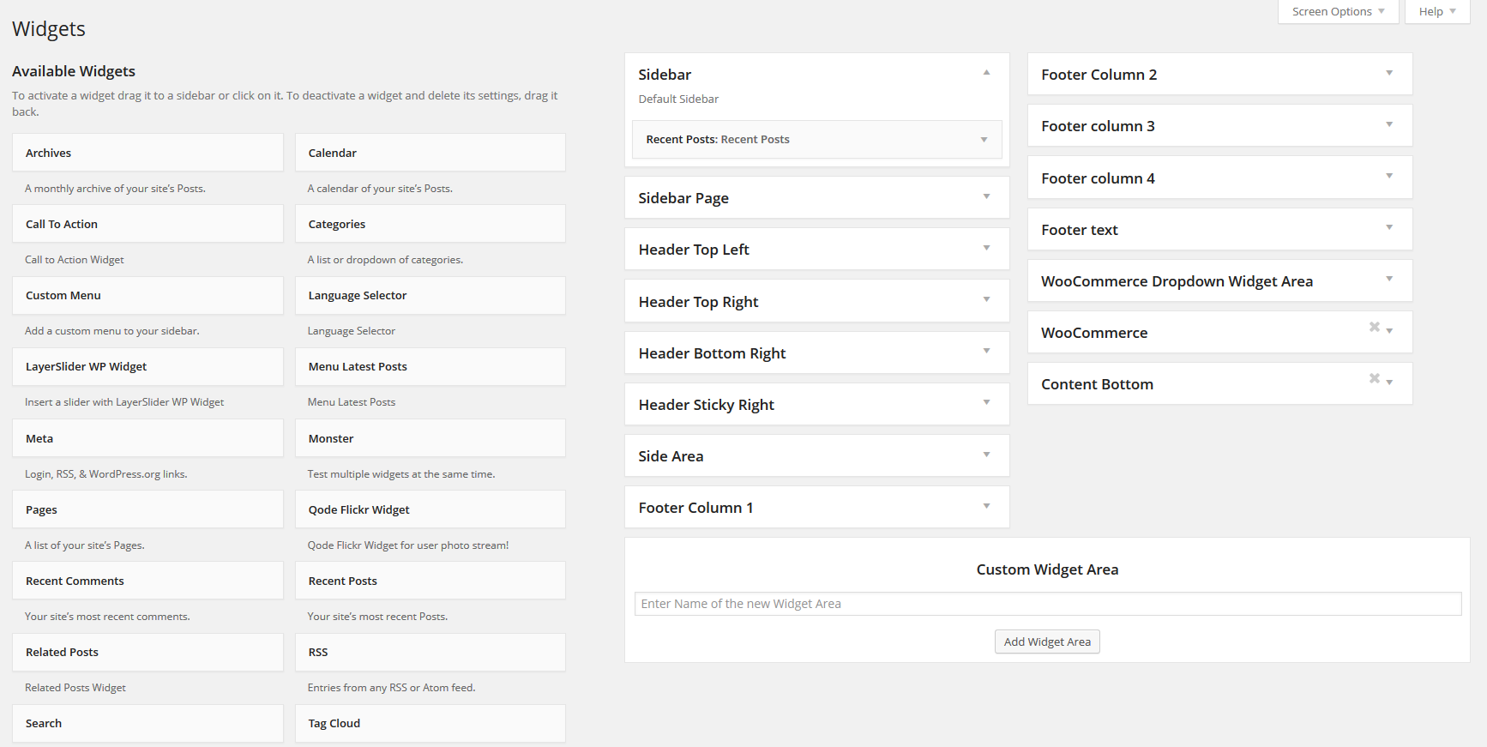Expand the Recent Posts widget settings arrow
The image size is (1487, 747).
[984, 140]
